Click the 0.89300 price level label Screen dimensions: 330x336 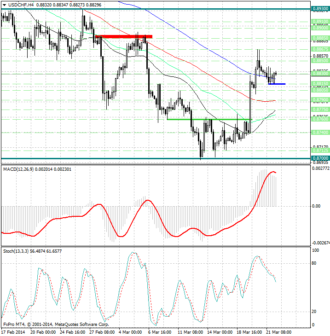pos(320,9)
